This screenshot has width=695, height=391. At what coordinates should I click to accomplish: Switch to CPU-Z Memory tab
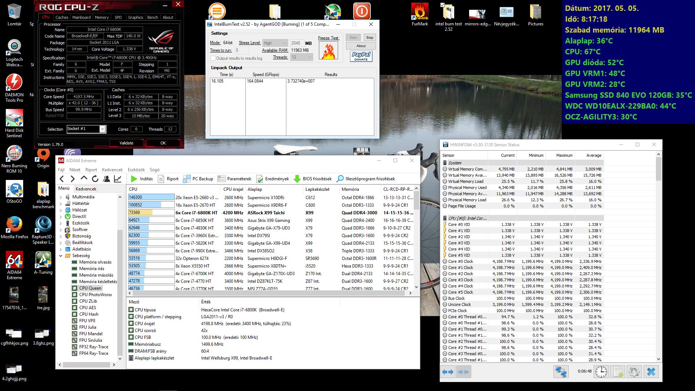pos(102,17)
